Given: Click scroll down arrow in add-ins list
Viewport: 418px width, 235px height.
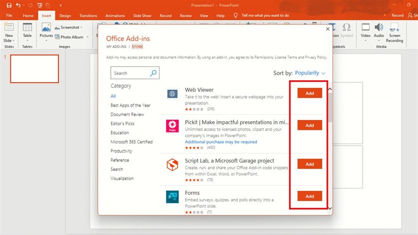Looking at the screenshot, I should [x=330, y=208].
